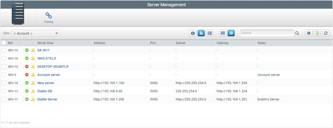Click warning triangle for WKS-GTELO
This screenshot has height=128, width=333.
pos(33,58)
